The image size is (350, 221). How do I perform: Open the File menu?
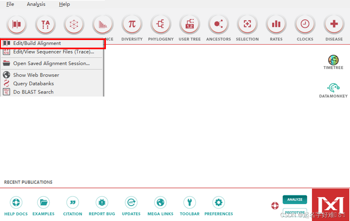coord(10,4)
